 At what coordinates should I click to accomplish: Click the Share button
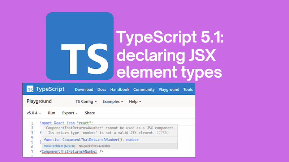(x=90, y=113)
